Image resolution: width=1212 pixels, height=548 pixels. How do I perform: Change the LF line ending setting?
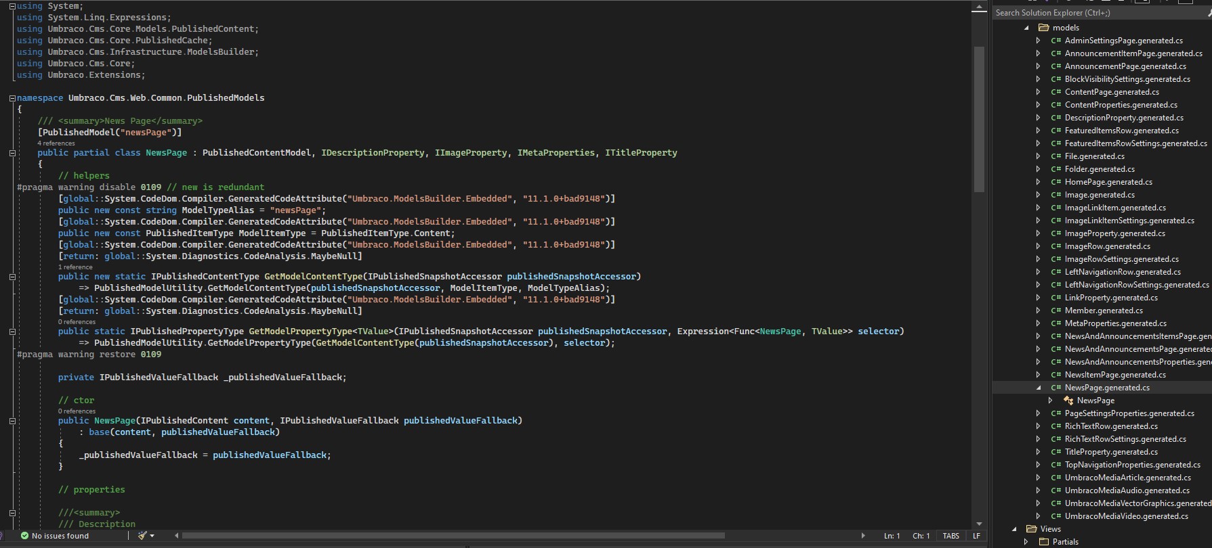(976, 536)
